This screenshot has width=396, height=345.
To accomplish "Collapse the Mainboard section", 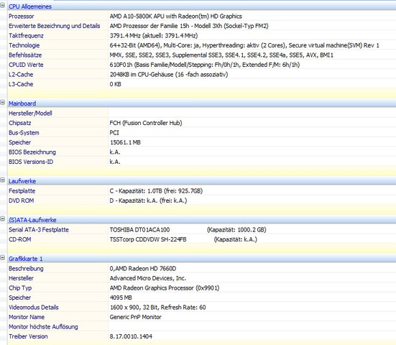I will (3, 103).
